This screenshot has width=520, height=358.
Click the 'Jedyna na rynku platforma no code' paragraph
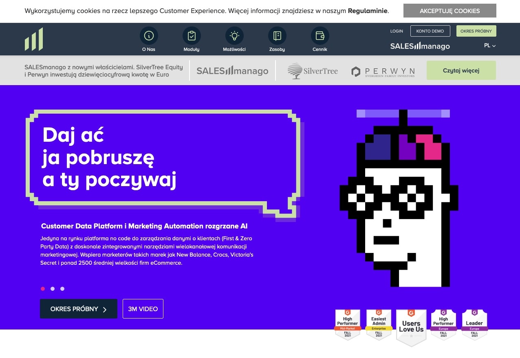click(x=147, y=250)
